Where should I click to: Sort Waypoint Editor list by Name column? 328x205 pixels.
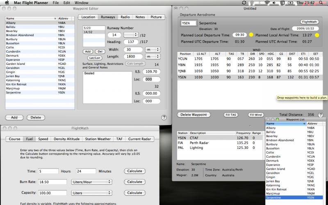[31, 18]
